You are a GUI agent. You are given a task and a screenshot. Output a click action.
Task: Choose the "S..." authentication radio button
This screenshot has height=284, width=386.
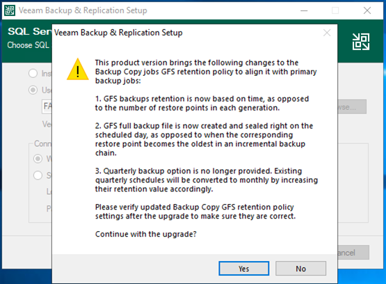click(38, 175)
